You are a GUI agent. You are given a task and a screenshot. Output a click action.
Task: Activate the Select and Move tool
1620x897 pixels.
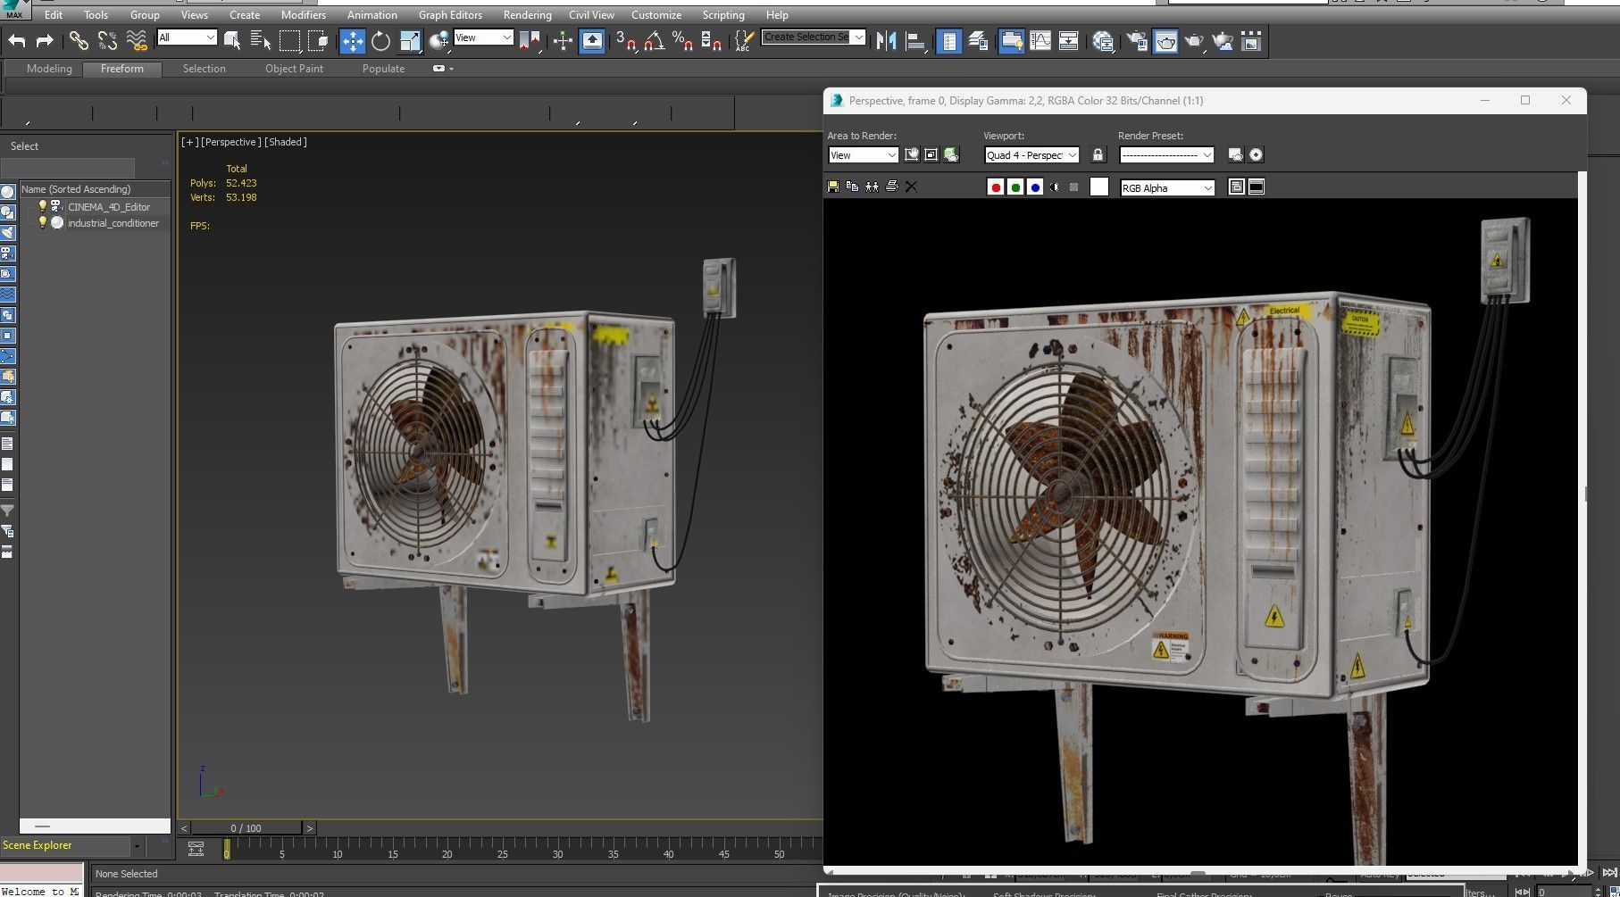click(x=353, y=41)
